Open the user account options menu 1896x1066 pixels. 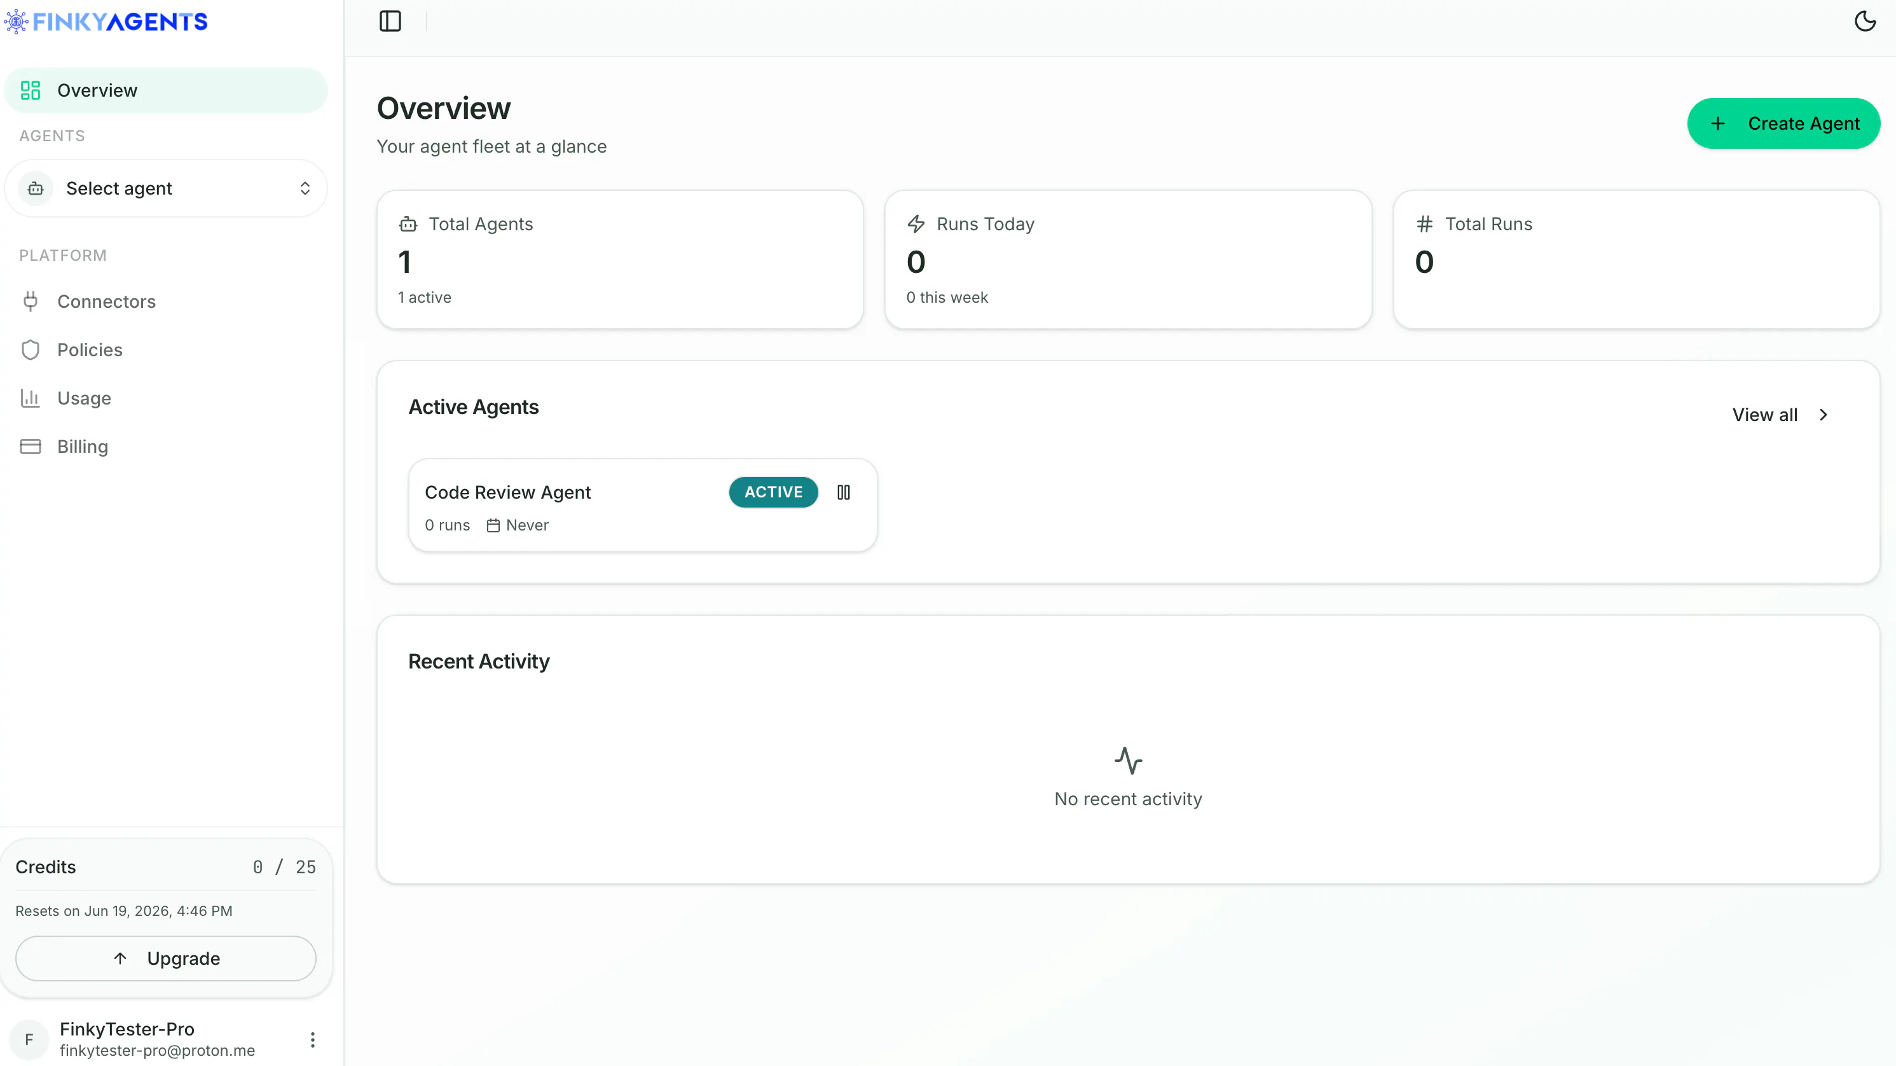pyautogui.click(x=312, y=1039)
